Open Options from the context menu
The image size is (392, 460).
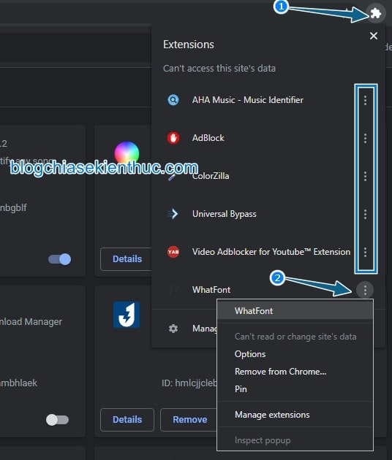point(295,354)
